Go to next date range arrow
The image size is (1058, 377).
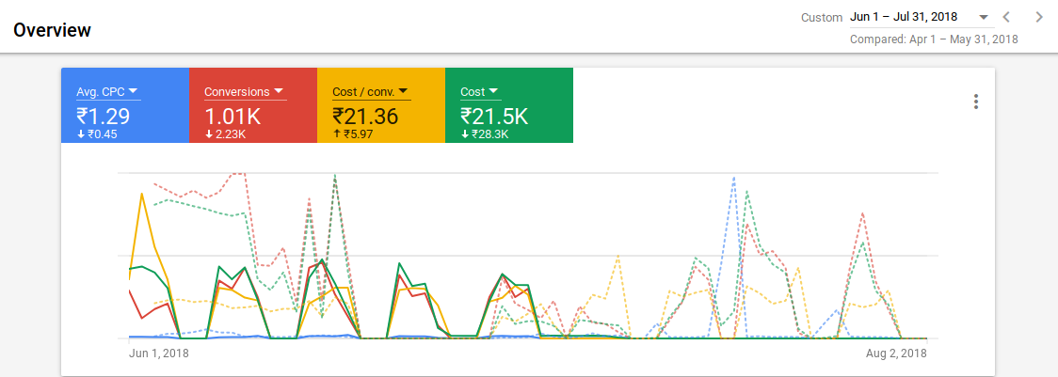1039,18
